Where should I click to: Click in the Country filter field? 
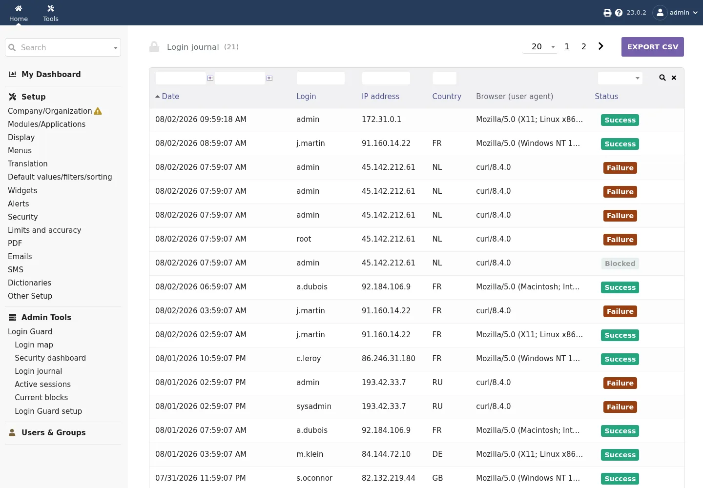(445, 78)
